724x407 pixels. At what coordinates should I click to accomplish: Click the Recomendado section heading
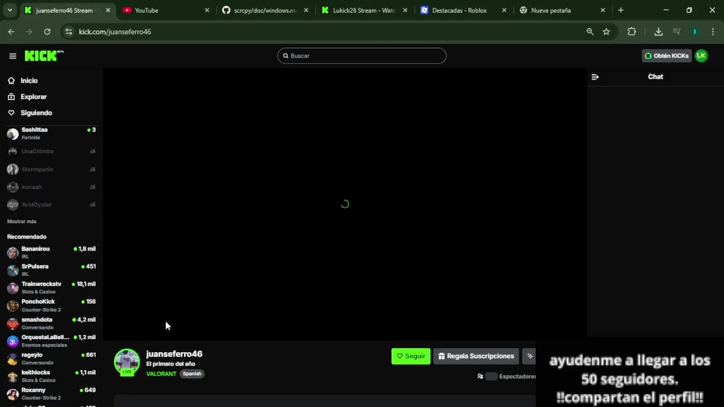coord(27,237)
